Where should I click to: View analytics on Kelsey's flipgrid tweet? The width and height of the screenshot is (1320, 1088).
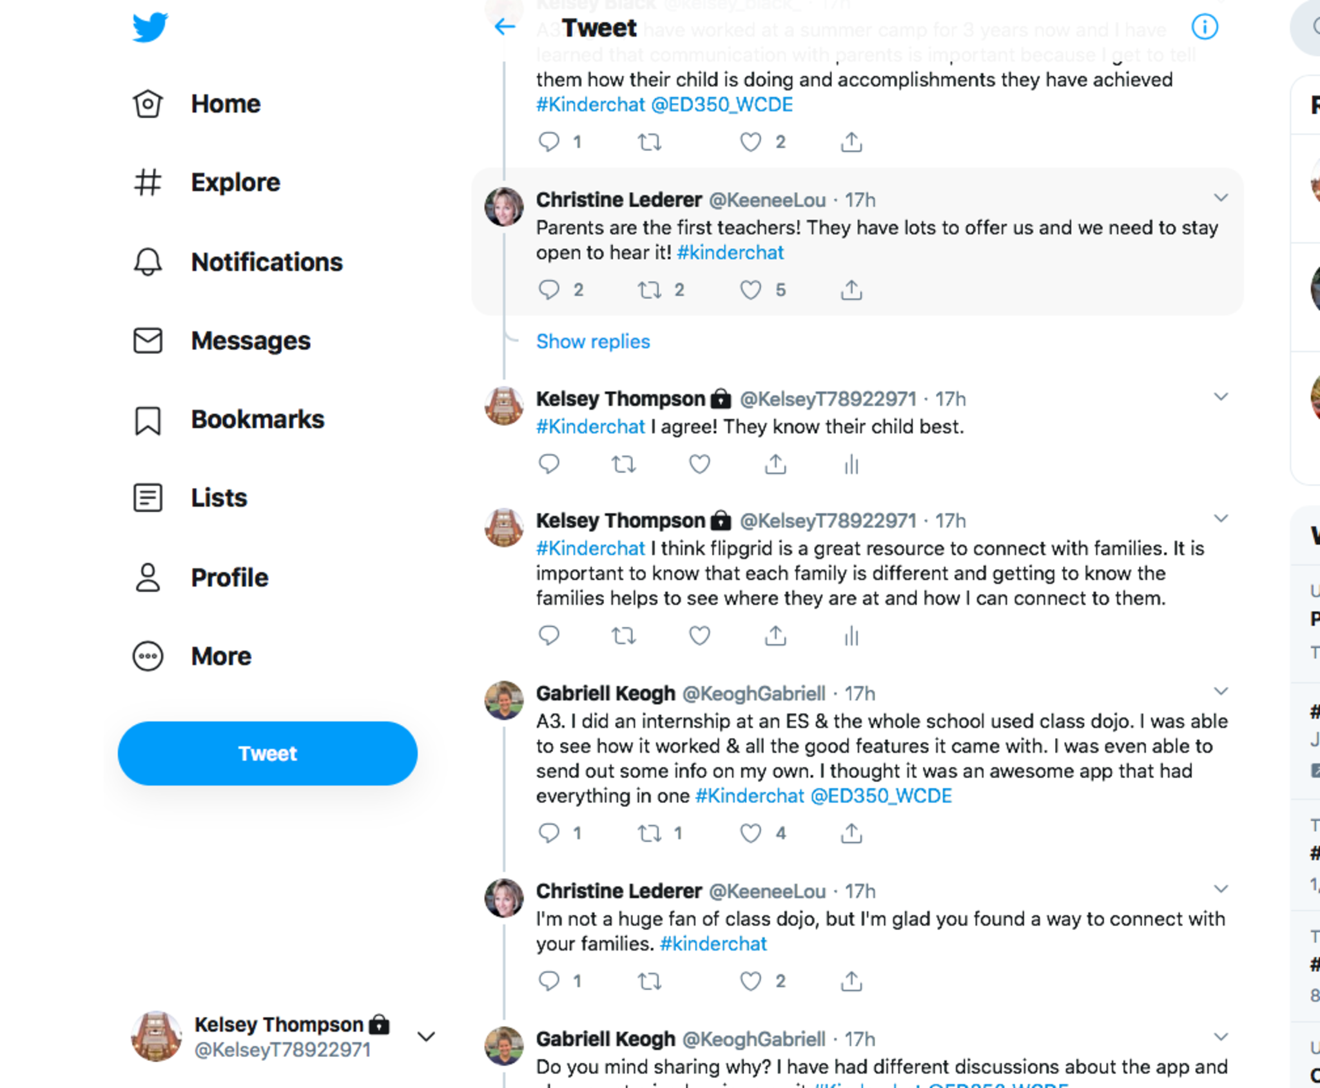851,636
